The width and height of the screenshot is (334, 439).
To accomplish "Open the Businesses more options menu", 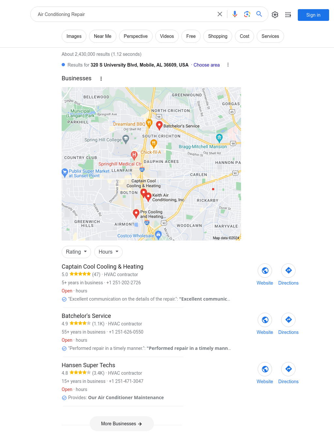I will tap(101, 79).
